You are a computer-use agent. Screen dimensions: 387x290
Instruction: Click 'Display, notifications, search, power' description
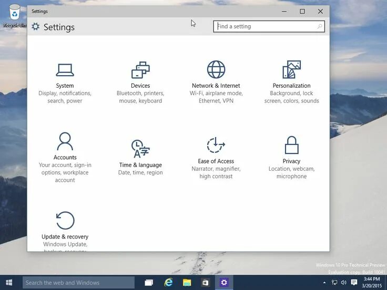(65, 97)
